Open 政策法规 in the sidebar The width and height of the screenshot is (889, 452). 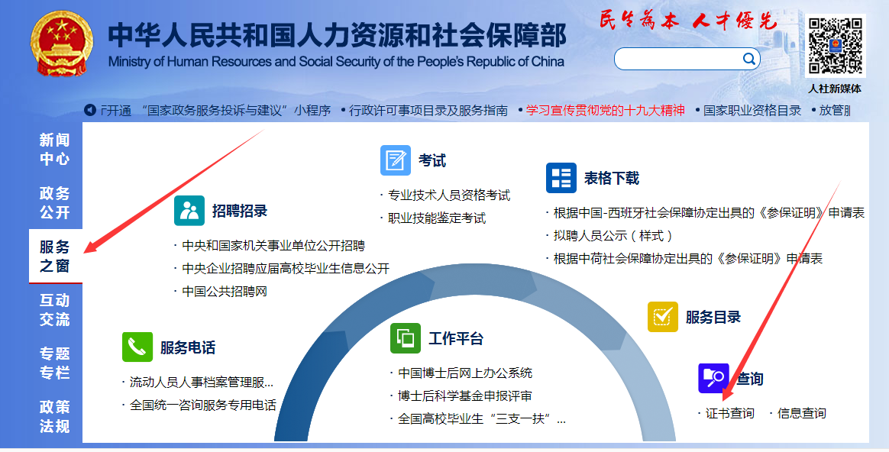click(x=55, y=416)
